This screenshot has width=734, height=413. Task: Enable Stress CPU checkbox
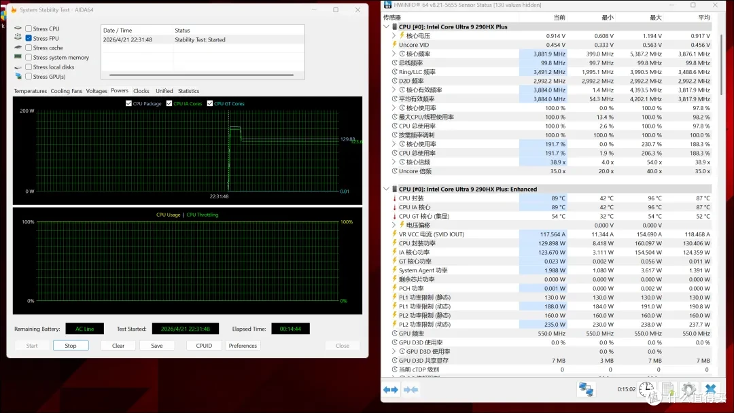[29, 29]
